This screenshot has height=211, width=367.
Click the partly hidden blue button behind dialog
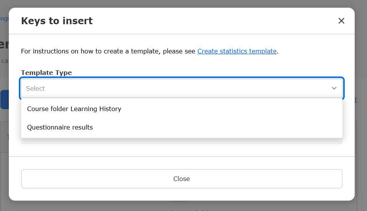[x=4, y=100]
